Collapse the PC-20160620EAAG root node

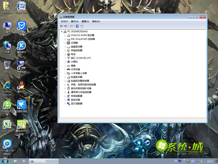point(62,31)
